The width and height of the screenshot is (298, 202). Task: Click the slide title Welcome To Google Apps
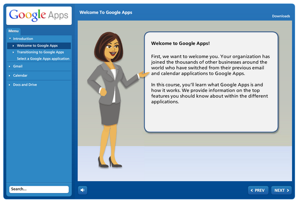coord(106,12)
